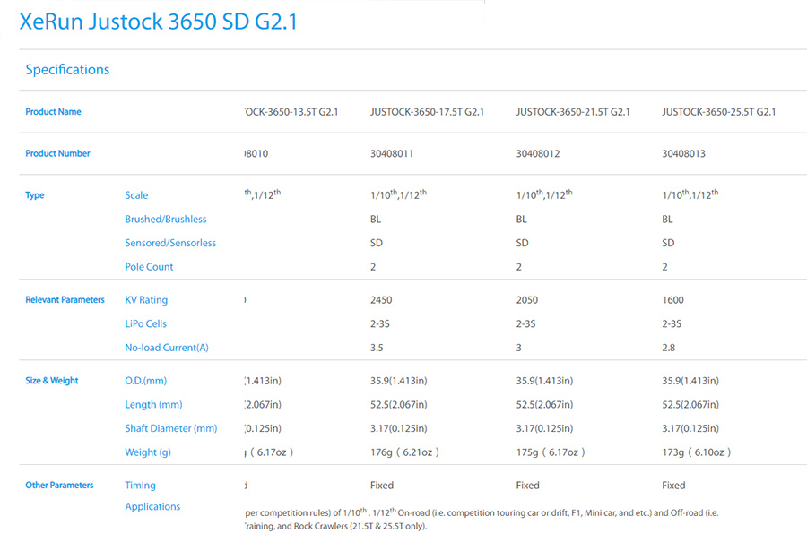Click the applications description text
The height and width of the screenshot is (551, 807).
(x=482, y=519)
